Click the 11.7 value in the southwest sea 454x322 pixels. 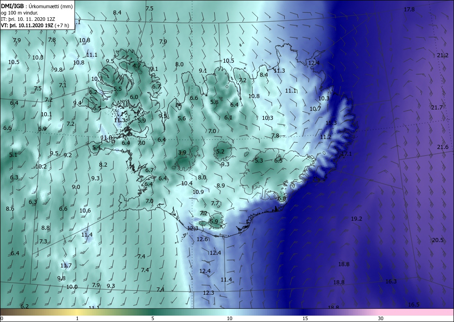pos(66,265)
